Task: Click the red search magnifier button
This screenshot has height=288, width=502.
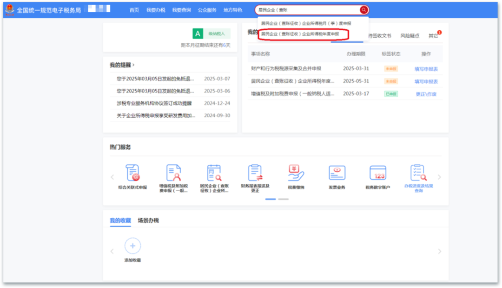Action: tap(363, 10)
